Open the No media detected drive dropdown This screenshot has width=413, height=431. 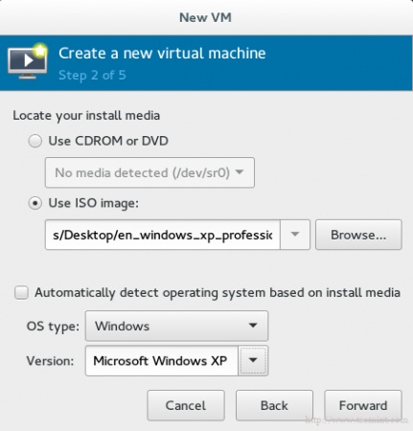tap(149, 172)
